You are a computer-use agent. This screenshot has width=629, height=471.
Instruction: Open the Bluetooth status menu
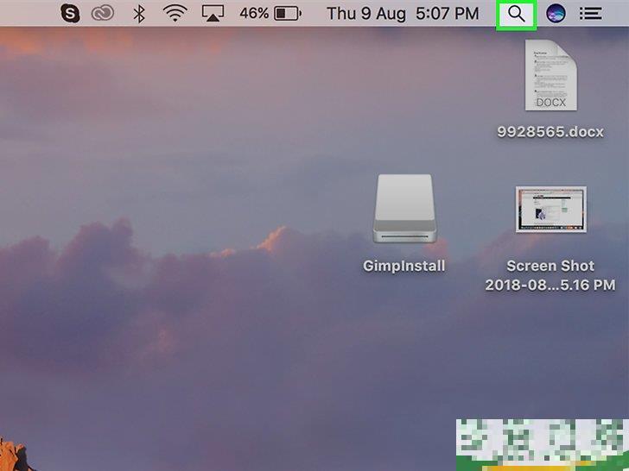pyautogui.click(x=138, y=14)
